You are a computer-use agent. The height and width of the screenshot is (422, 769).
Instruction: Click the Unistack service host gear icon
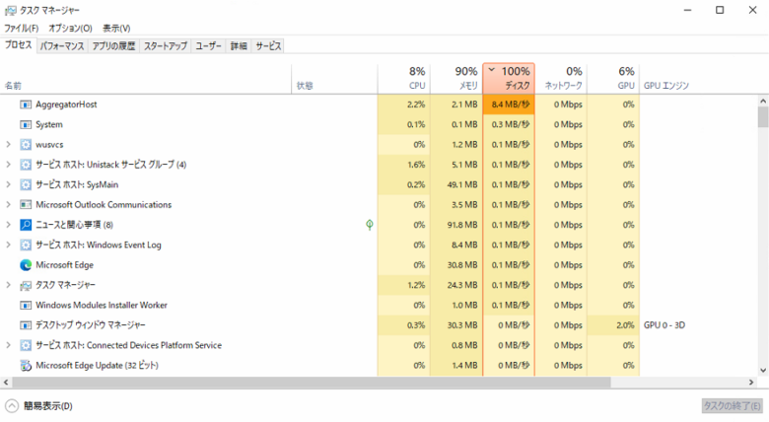26,165
